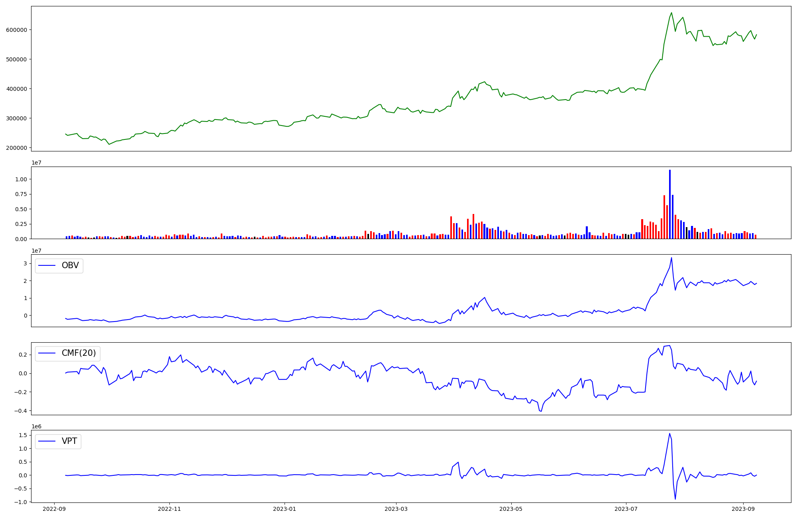Click the CMF(20) legend label
This screenshot has width=797, height=518.
(79, 353)
